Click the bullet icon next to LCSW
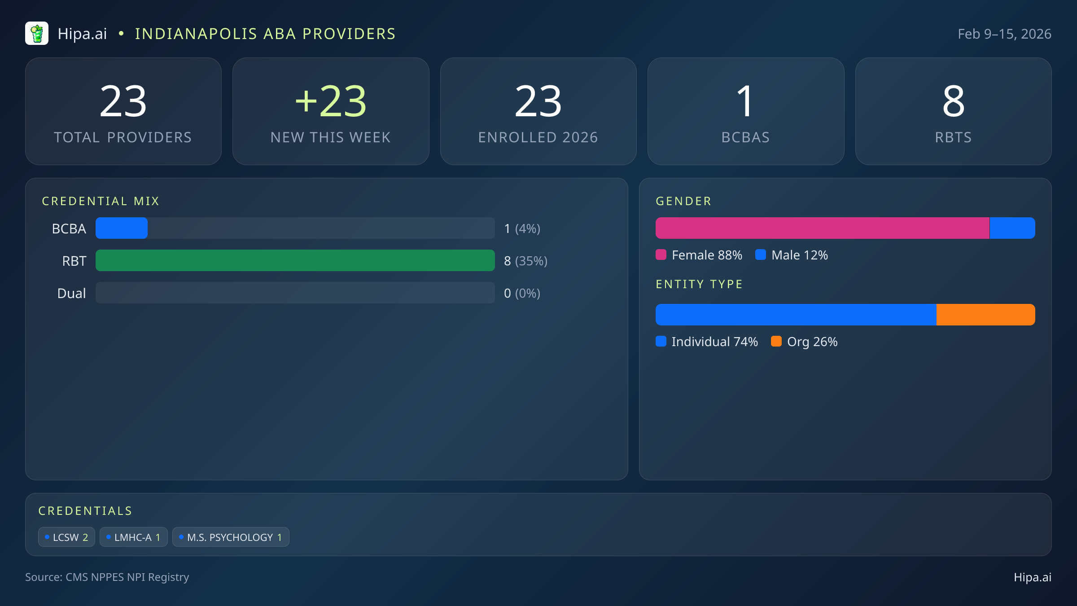Image resolution: width=1077 pixels, height=606 pixels. (x=47, y=536)
